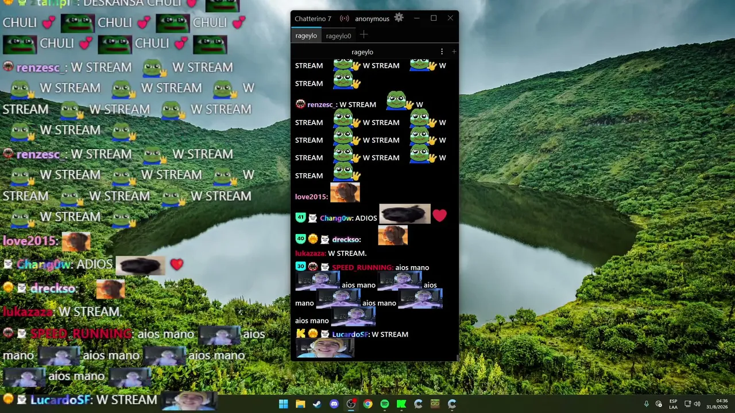The image size is (735, 413).
Task: Click LucardoSF username in the desktop chat overlay
Action: 61,400
